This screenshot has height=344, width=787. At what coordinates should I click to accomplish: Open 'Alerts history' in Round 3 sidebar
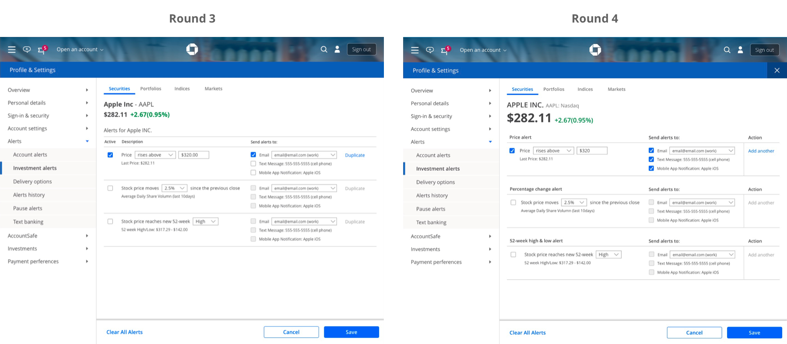pyautogui.click(x=29, y=195)
